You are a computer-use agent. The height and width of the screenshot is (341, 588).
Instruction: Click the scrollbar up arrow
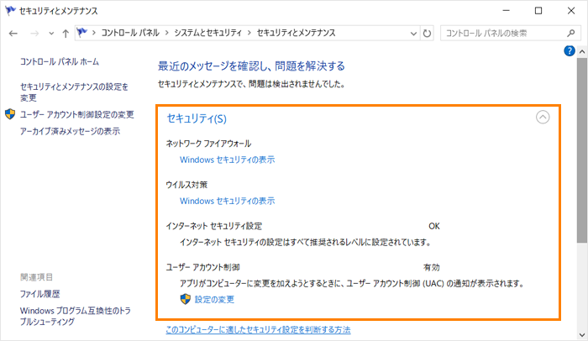coord(582,51)
